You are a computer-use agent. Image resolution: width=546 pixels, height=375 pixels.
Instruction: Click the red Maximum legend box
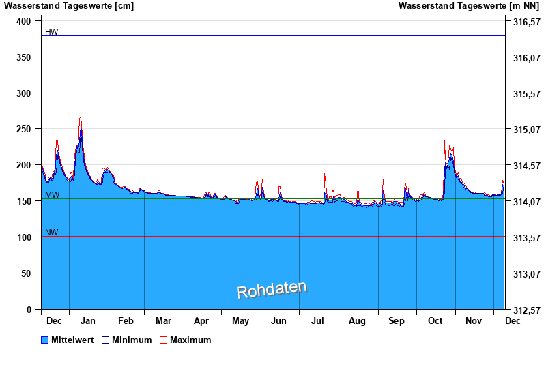[x=163, y=340]
